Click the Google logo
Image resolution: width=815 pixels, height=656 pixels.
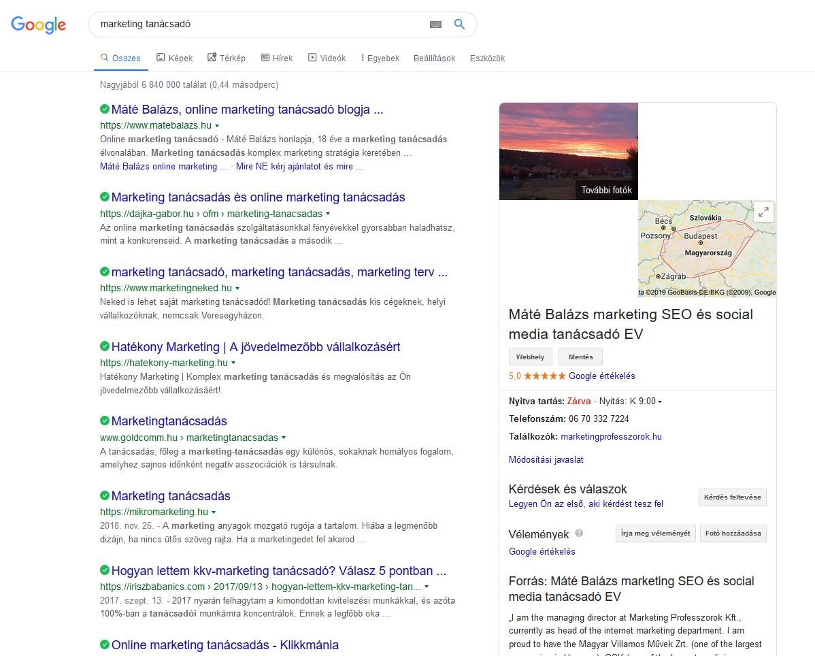[38, 24]
